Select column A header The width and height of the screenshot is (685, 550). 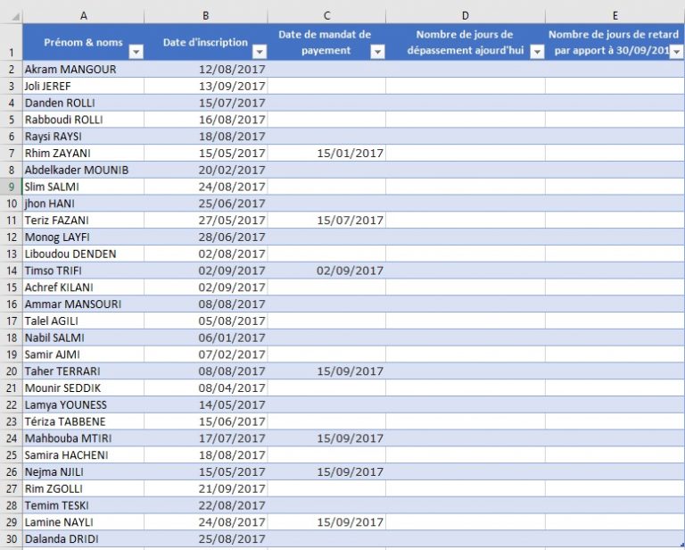pos(84,16)
